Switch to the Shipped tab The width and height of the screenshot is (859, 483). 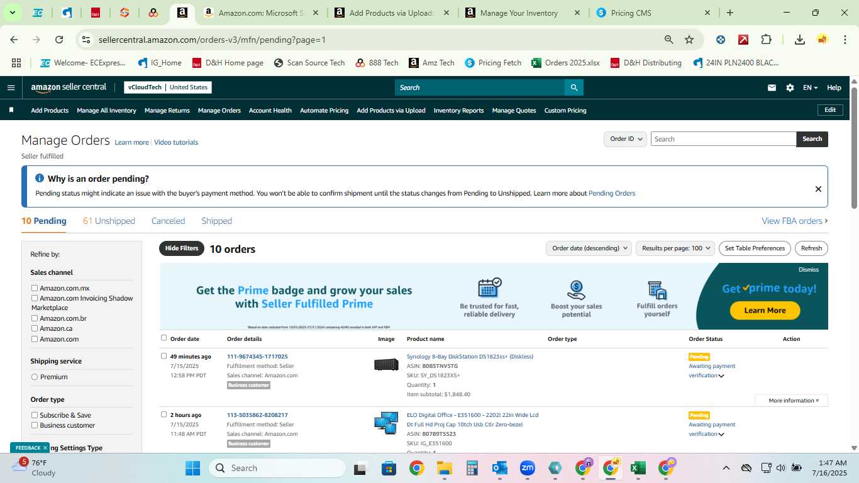tap(216, 221)
